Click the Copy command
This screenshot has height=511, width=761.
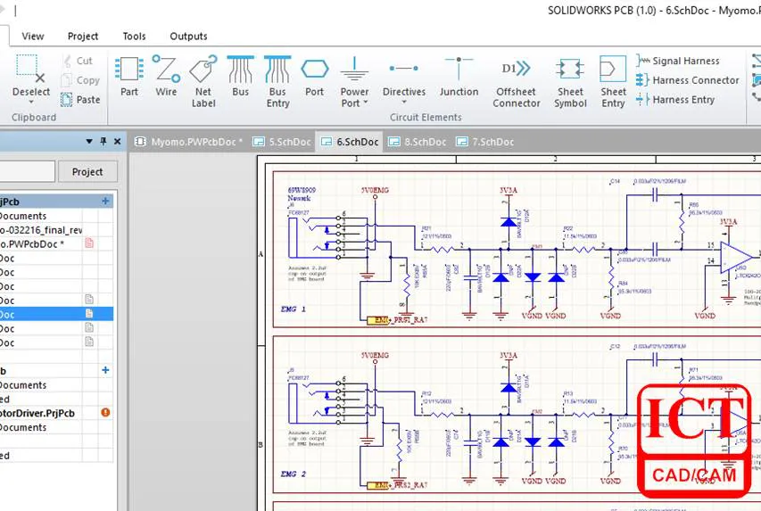coord(80,80)
